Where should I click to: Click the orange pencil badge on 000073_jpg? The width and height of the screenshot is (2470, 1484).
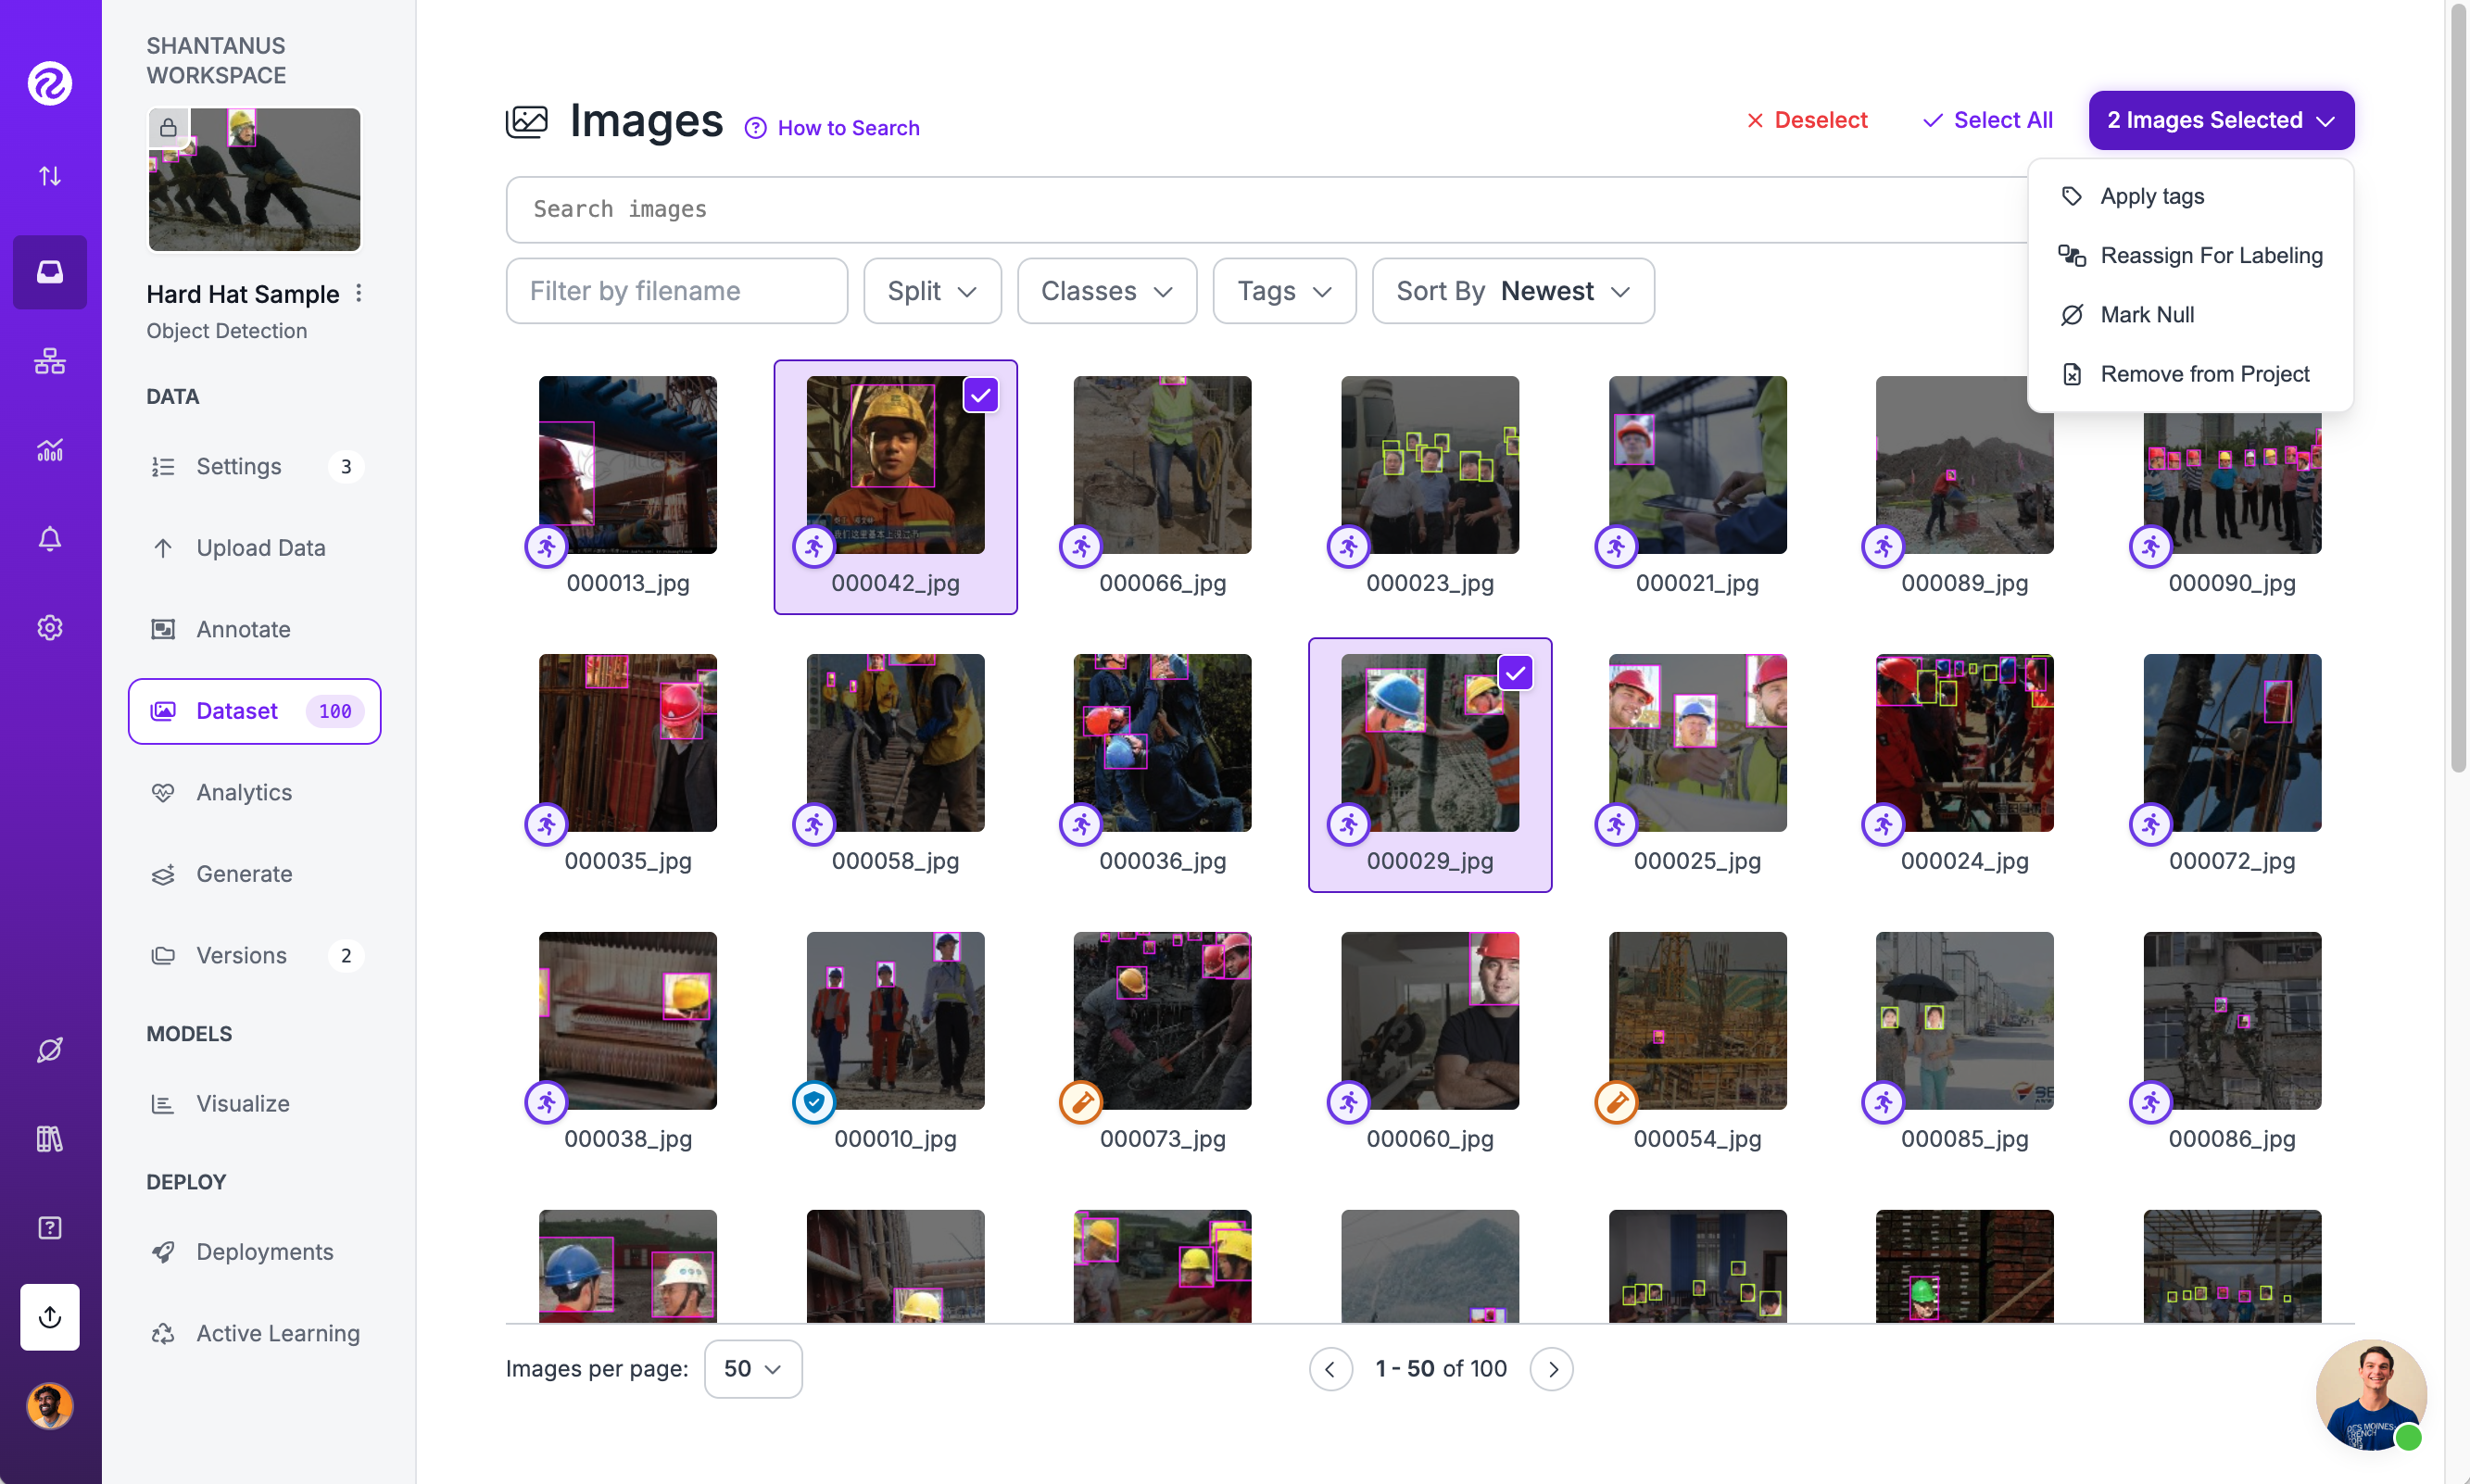point(1081,1102)
